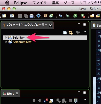The height and width of the screenshot is (104, 101).
Task: Open the Eclipse application menu
Action: (x=21, y=3)
